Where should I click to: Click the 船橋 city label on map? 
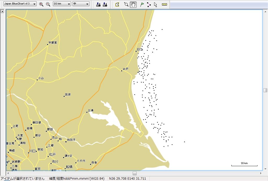point(69,167)
